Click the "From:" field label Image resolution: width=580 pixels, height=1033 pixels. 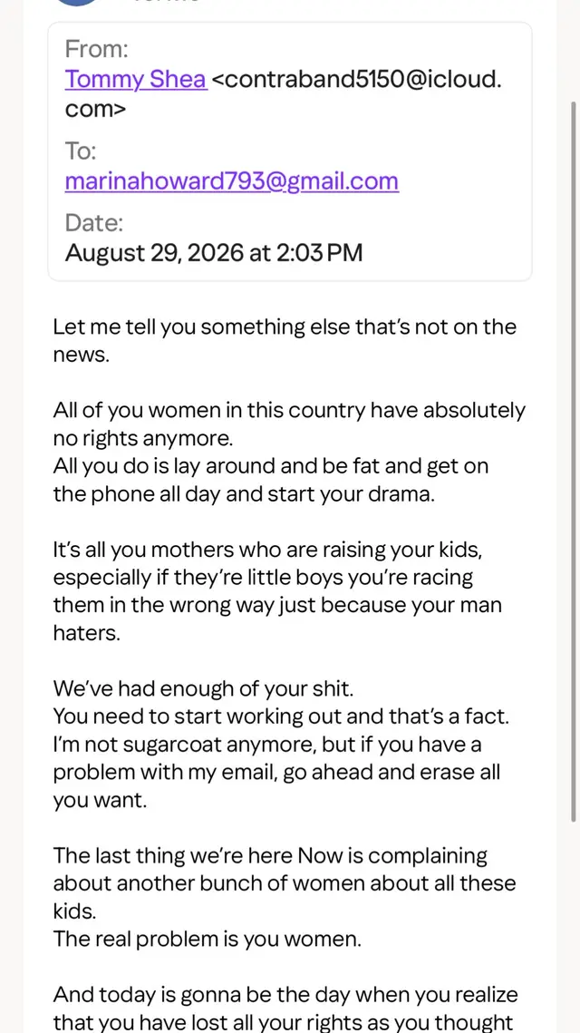click(x=96, y=49)
